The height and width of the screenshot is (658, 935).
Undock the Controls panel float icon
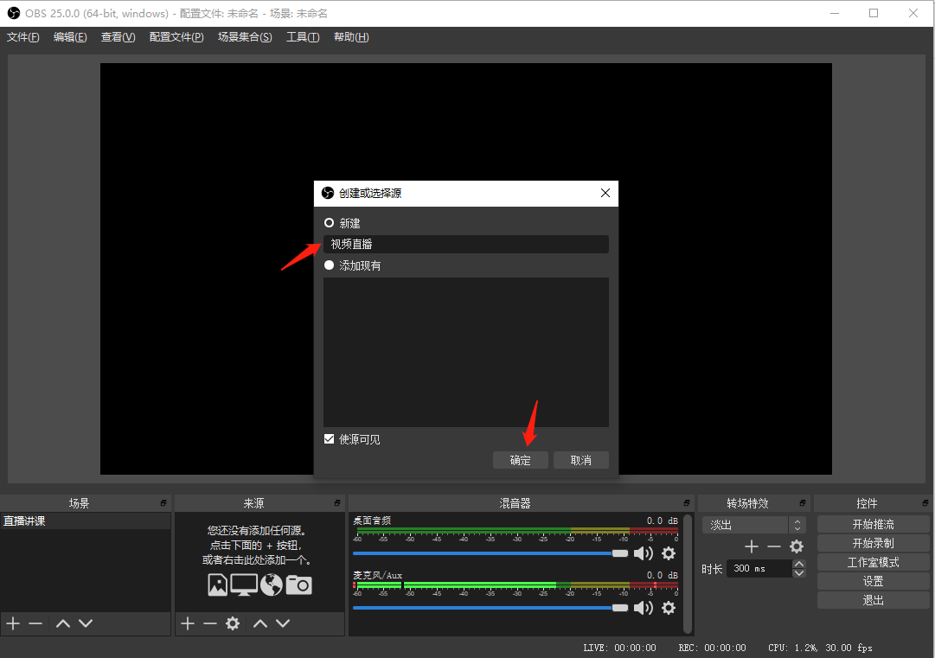(925, 503)
